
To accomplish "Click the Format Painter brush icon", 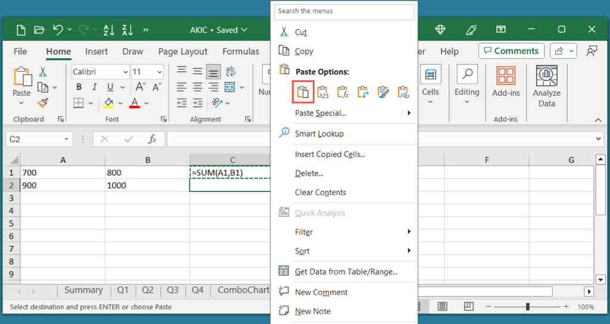I will (x=43, y=103).
